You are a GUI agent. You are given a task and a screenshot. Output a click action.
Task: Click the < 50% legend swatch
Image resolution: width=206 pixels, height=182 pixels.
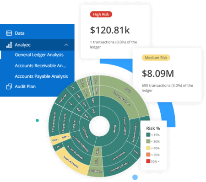click(148, 155)
